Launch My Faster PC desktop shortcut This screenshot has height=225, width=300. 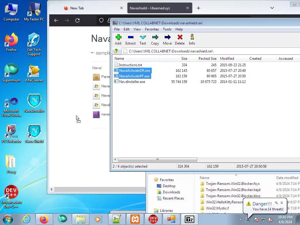(34, 12)
